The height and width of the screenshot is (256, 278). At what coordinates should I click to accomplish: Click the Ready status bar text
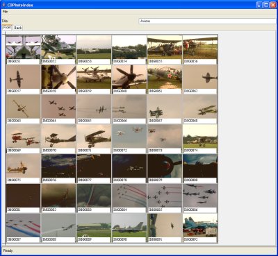click(x=8, y=250)
